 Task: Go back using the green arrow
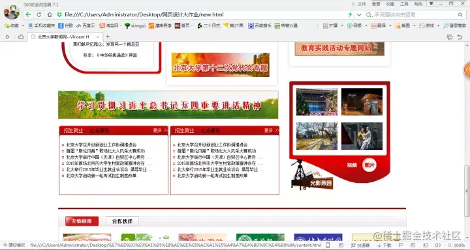pos(28,15)
